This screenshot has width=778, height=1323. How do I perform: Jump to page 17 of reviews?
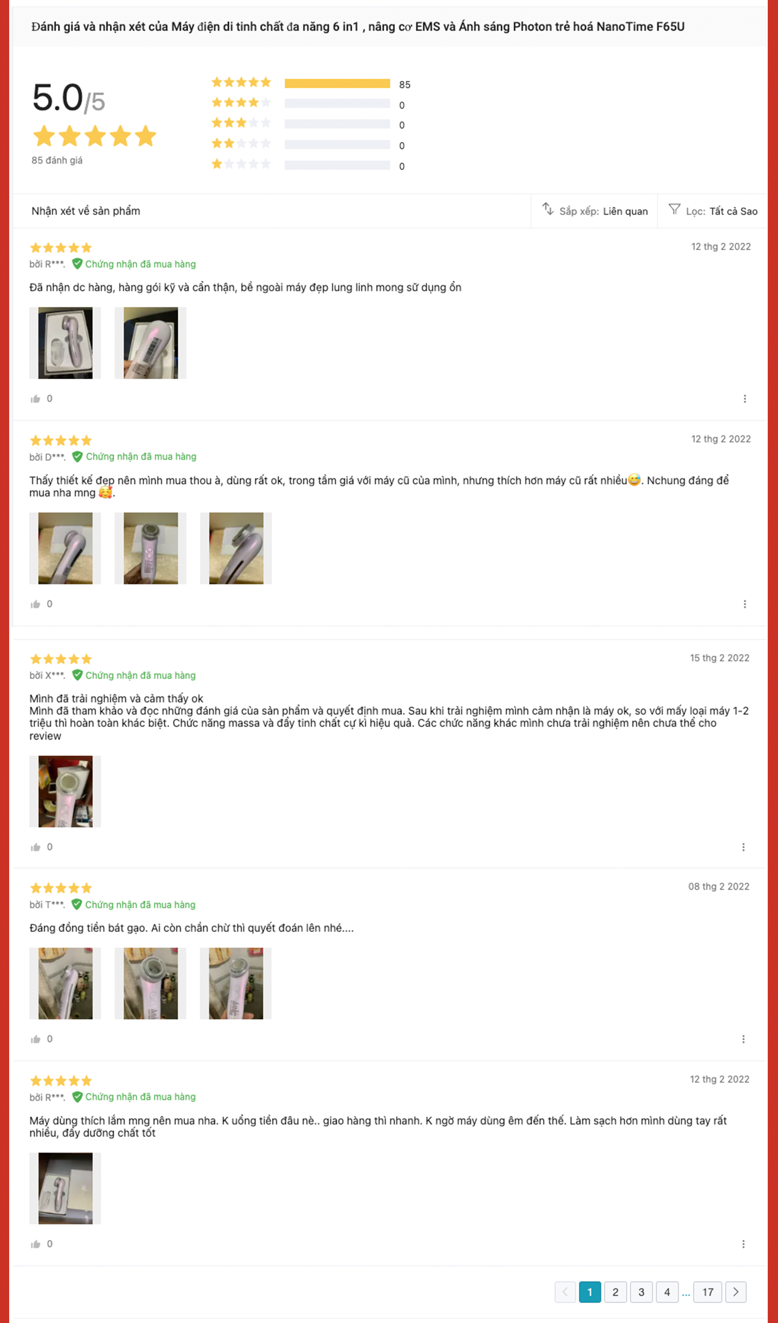(708, 1292)
